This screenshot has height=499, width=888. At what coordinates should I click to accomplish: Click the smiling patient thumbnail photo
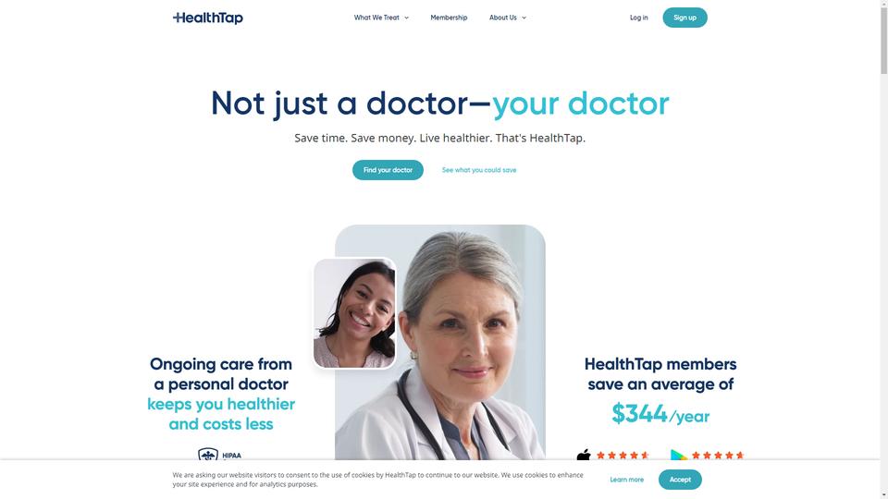click(354, 313)
